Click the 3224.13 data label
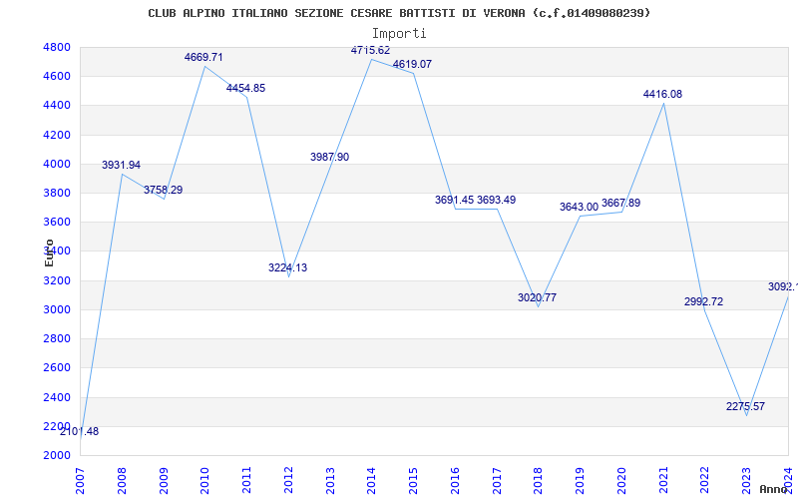This screenshot has width=798, height=499. (x=288, y=267)
